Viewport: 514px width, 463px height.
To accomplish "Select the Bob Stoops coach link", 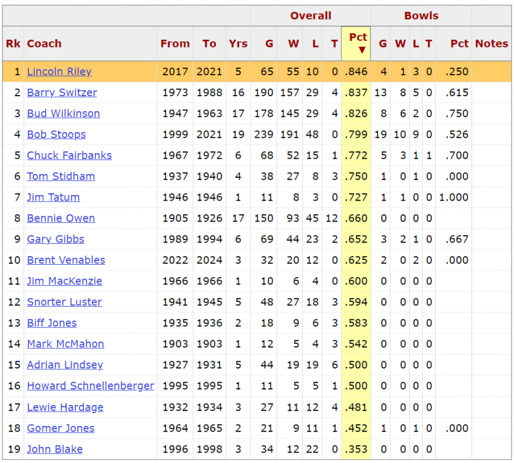I will [56, 135].
